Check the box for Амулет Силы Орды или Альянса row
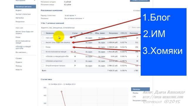The width and height of the screenshot is (188, 106). [x=43, y=42]
